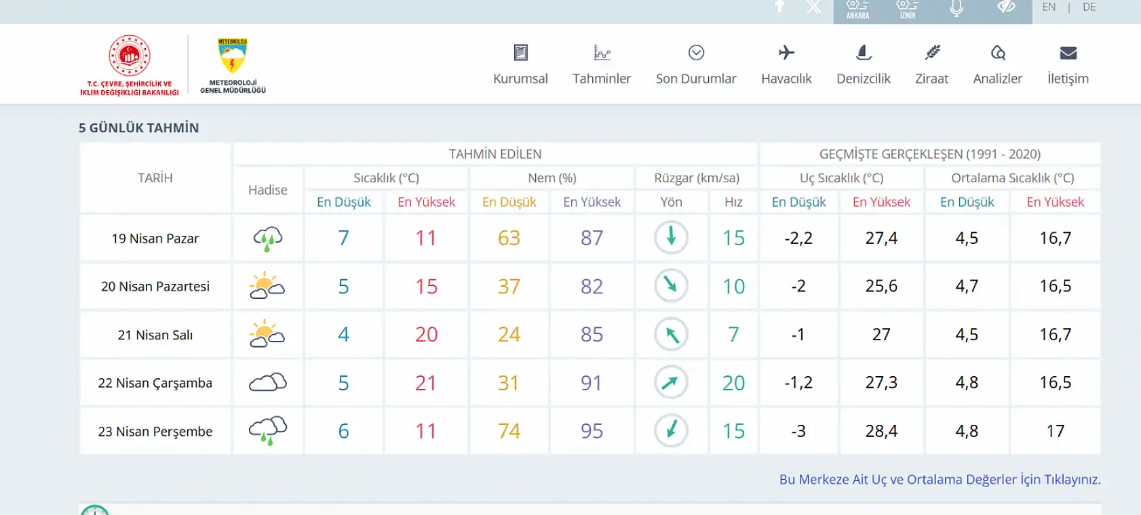
Task: Click average low 4,7 for 20 Nisan Pazartesi
Action: point(967,286)
